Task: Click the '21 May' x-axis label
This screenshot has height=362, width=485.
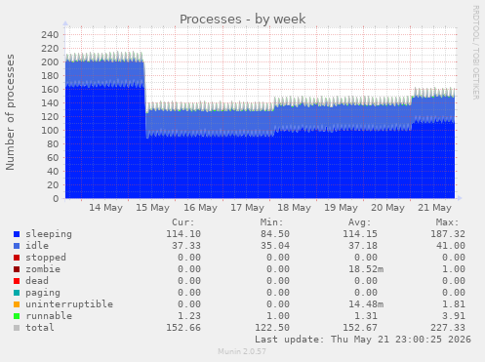Action: click(434, 208)
